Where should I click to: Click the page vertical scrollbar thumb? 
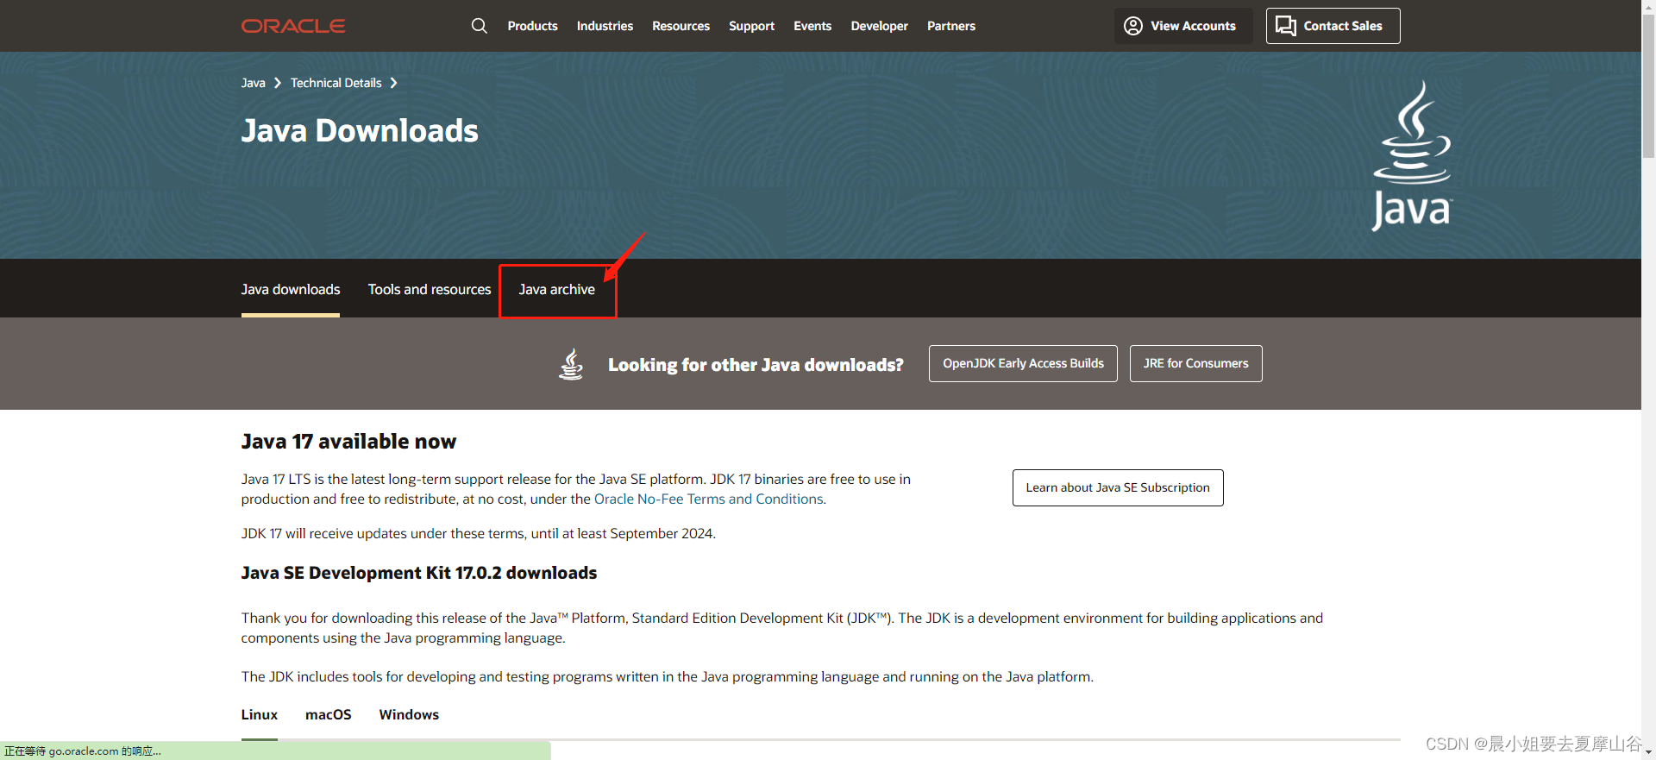pyautogui.click(x=1648, y=85)
